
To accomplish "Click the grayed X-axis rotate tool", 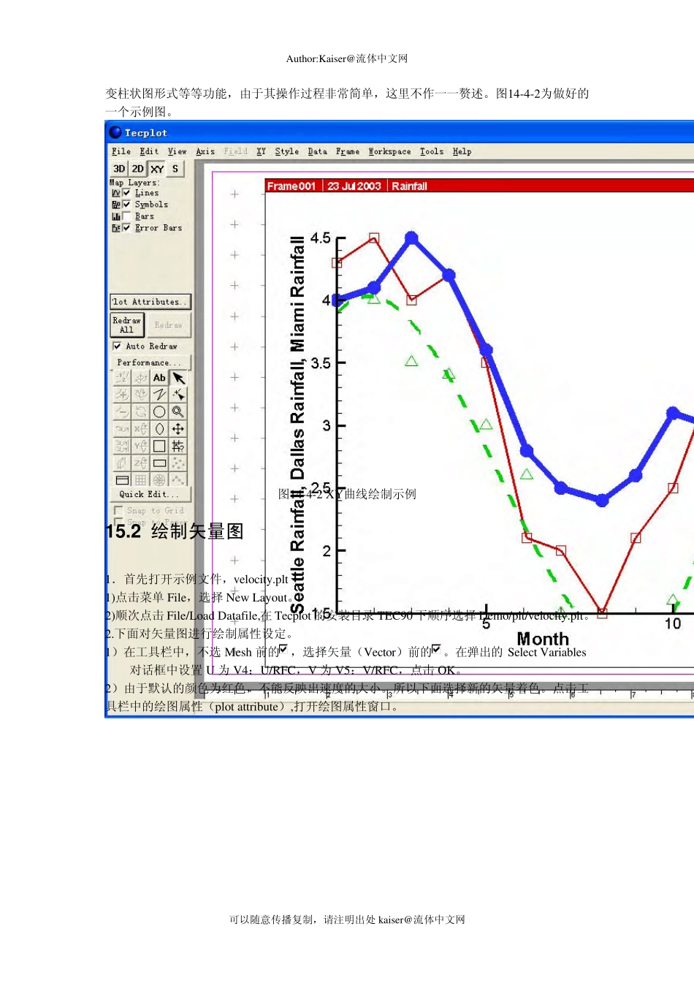I will [x=141, y=429].
